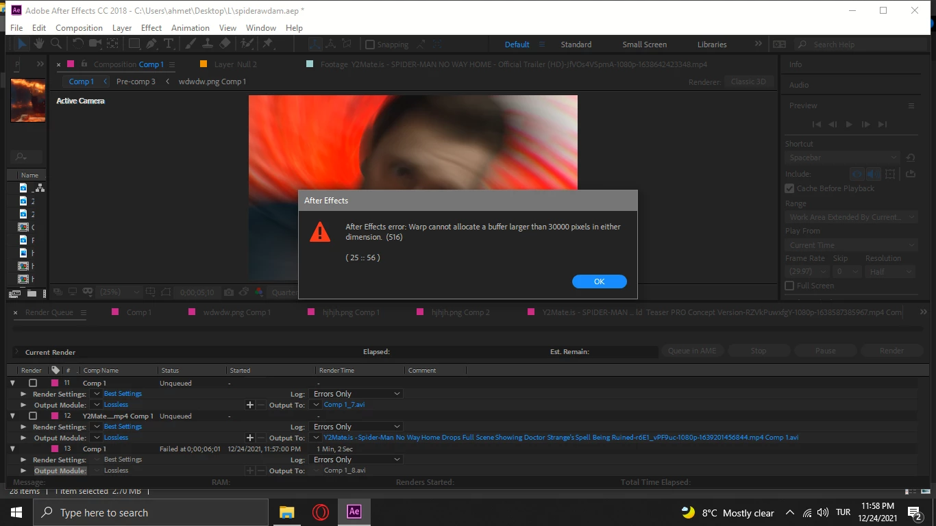Toggle the Snapping checkbox

coord(370,45)
